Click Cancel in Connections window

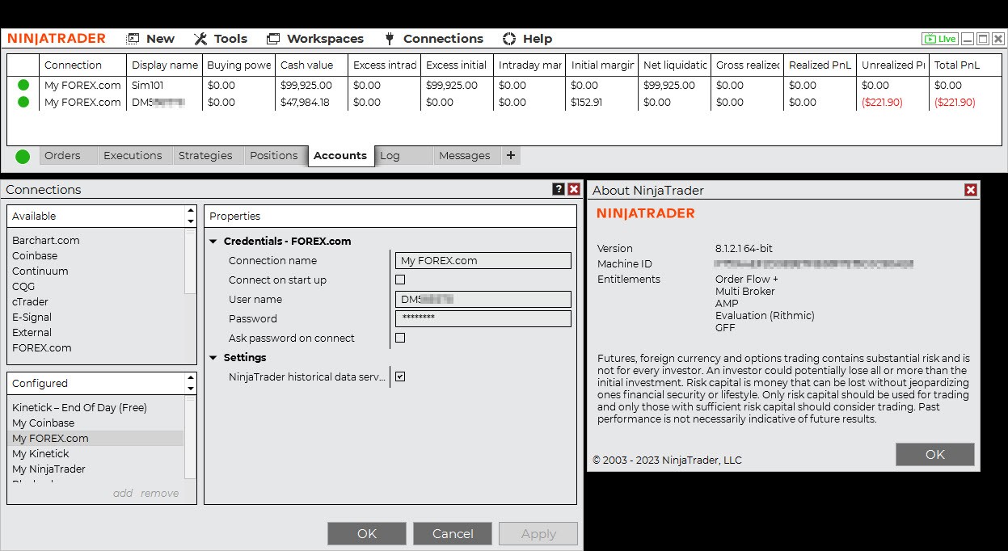[x=453, y=533]
